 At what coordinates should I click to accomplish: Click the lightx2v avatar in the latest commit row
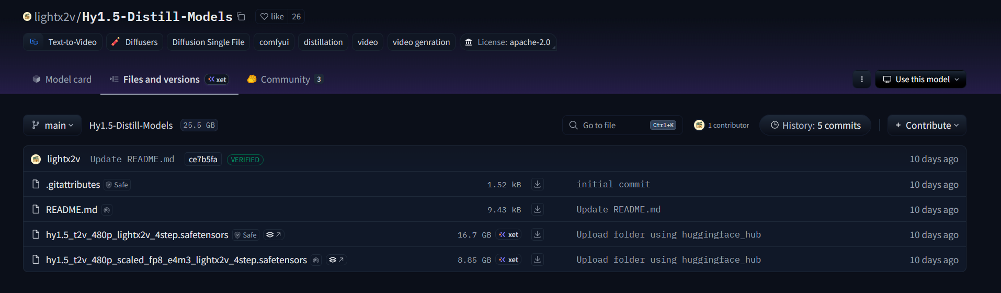[x=36, y=159]
